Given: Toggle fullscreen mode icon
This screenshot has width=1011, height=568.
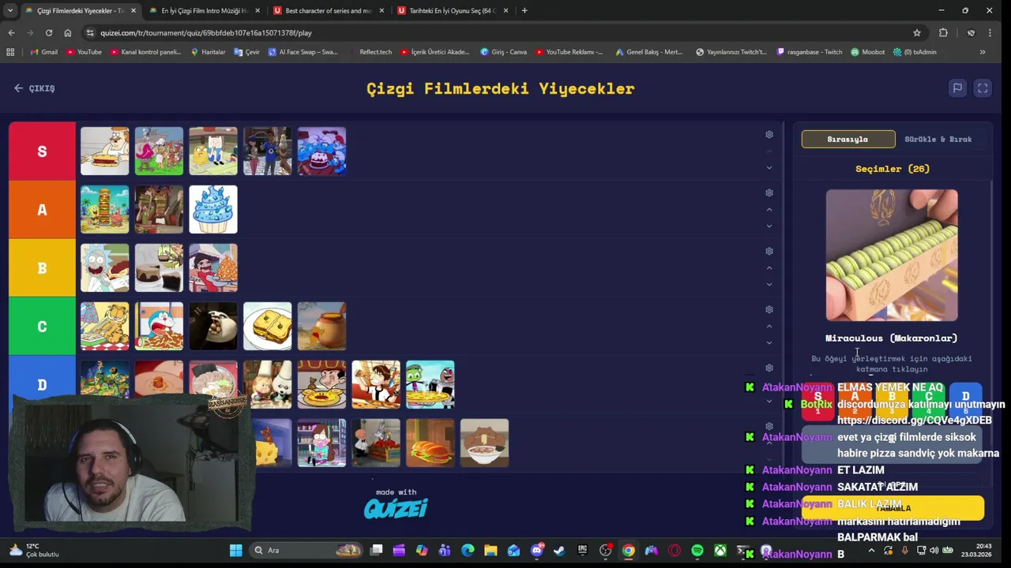Looking at the screenshot, I should coord(983,88).
